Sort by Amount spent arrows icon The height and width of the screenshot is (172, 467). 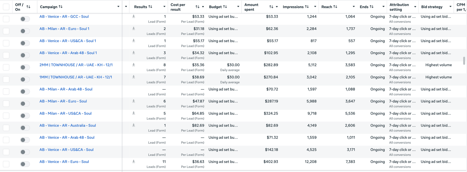click(271, 7)
